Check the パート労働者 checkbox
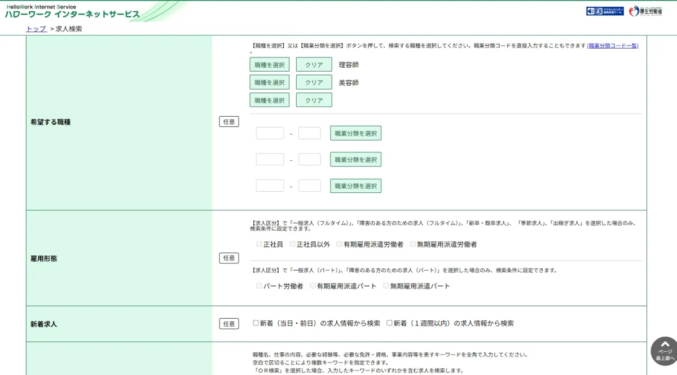This screenshot has width=677, height=375. 259,286
